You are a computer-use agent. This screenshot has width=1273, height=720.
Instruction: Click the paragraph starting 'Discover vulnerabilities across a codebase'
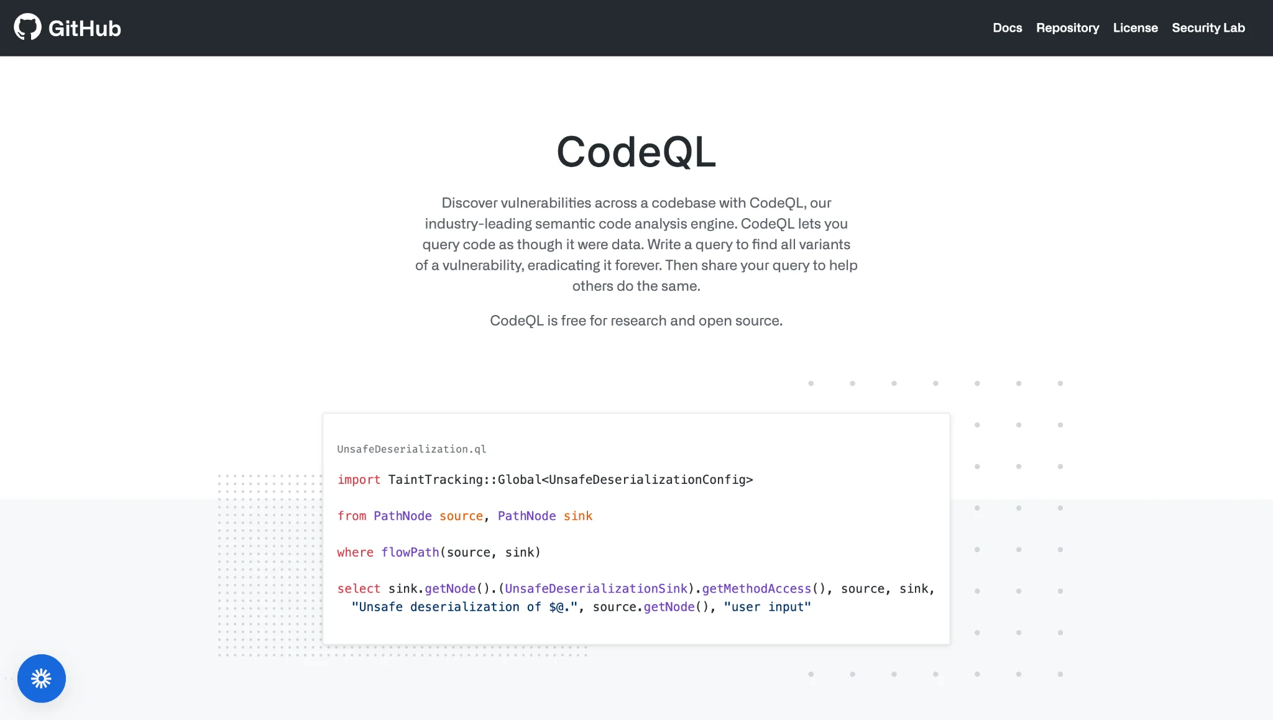click(x=636, y=244)
